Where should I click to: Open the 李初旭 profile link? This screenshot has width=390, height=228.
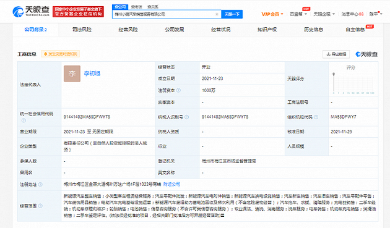(x=92, y=74)
